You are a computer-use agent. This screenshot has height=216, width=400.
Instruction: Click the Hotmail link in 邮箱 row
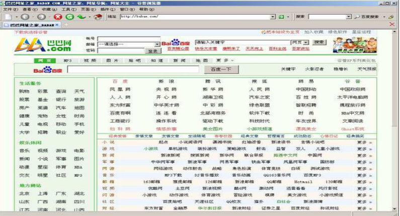(x=303, y=182)
